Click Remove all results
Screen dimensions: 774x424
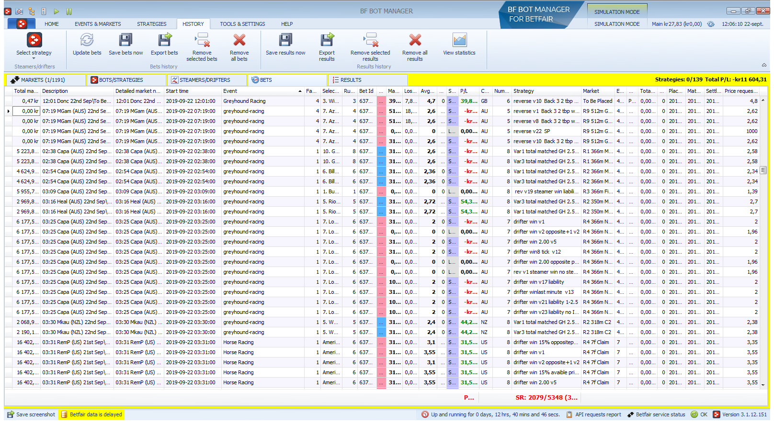coord(415,47)
